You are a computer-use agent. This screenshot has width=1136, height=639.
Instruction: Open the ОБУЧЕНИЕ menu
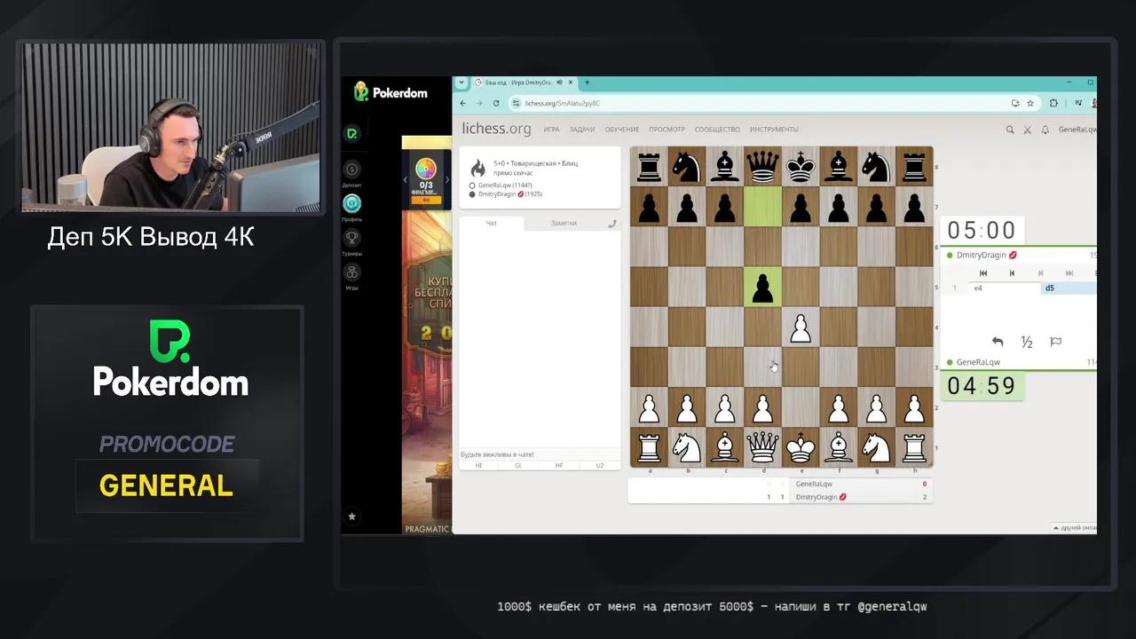pos(621,130)
